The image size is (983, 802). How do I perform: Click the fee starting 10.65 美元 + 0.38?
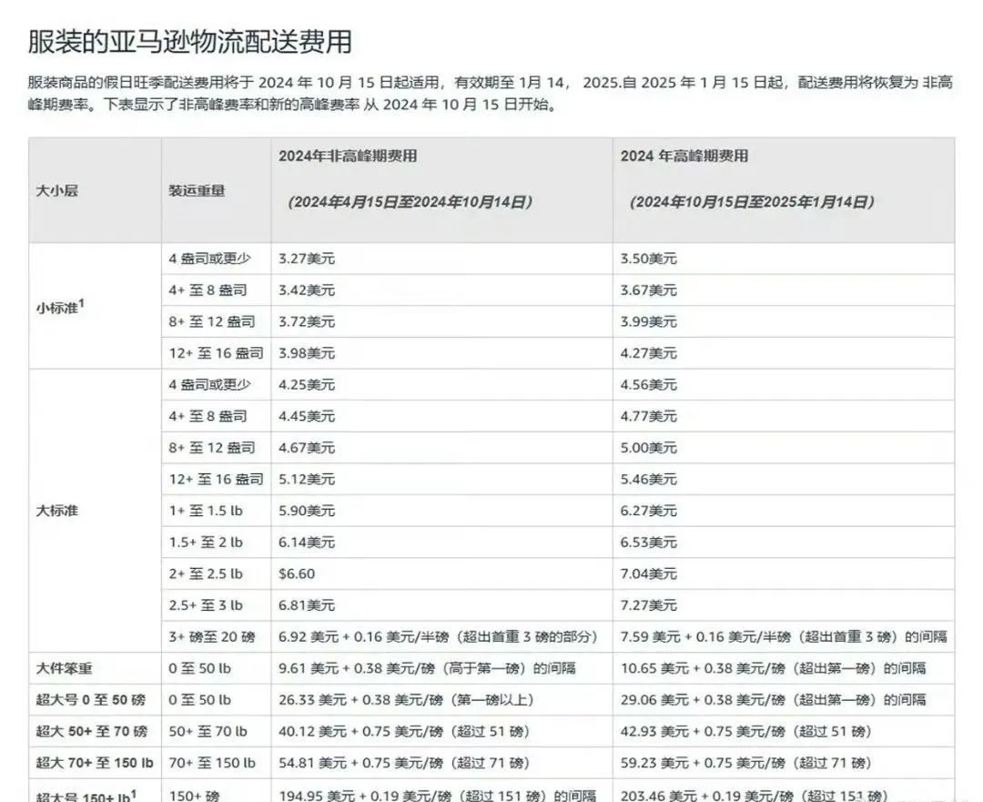click(773, 668)
